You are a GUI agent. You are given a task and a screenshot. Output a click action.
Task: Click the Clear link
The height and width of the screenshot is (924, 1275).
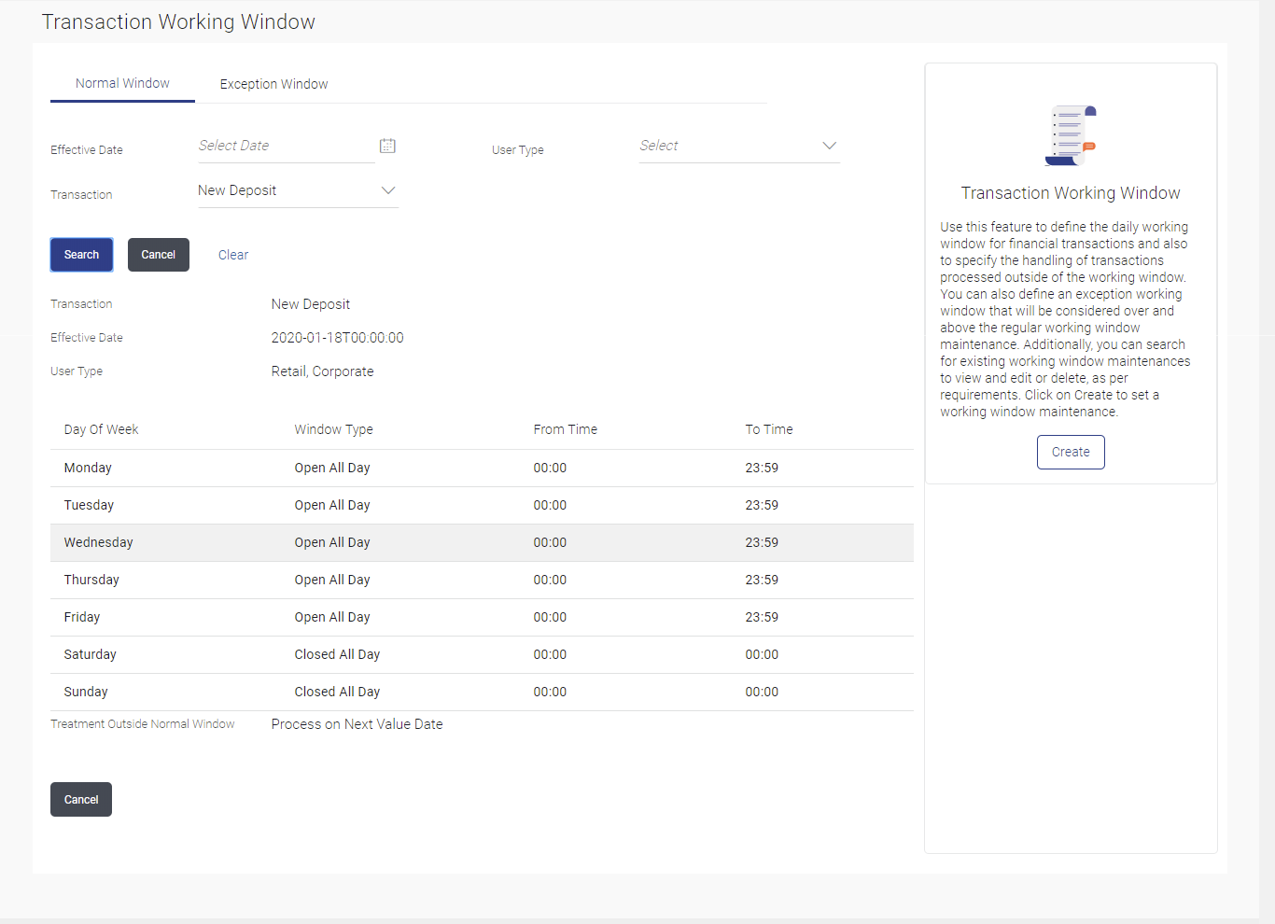point(233,255)
